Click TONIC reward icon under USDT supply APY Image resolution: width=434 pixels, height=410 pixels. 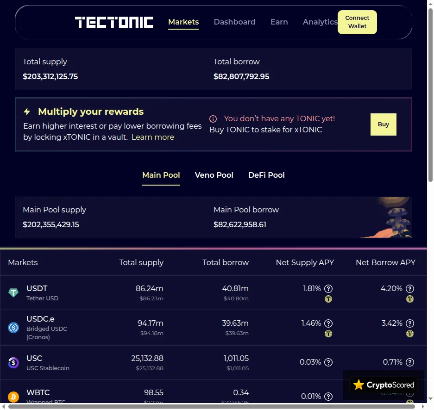coord(328,299)
